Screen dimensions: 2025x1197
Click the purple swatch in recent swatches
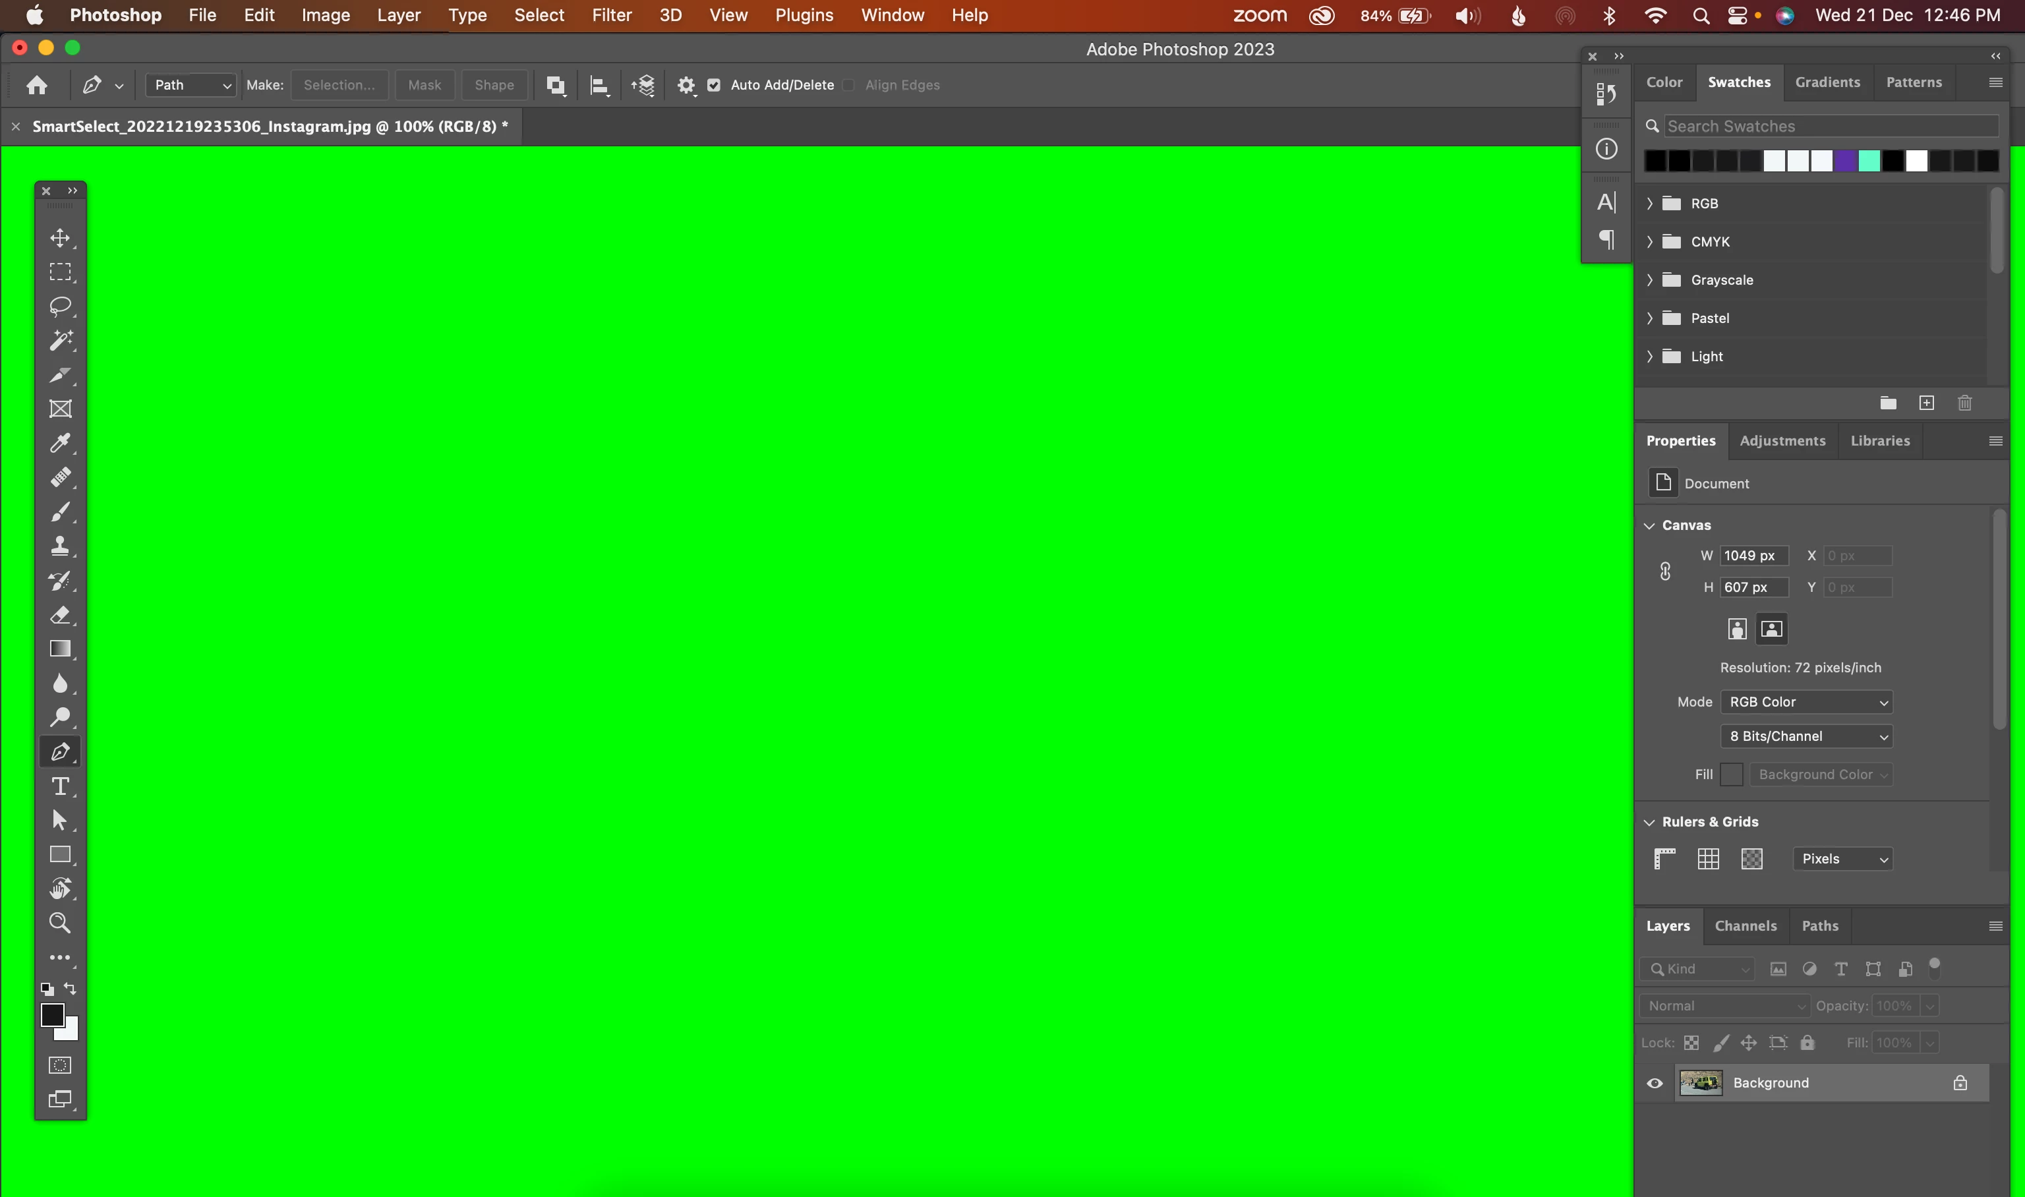(1845, 161)
